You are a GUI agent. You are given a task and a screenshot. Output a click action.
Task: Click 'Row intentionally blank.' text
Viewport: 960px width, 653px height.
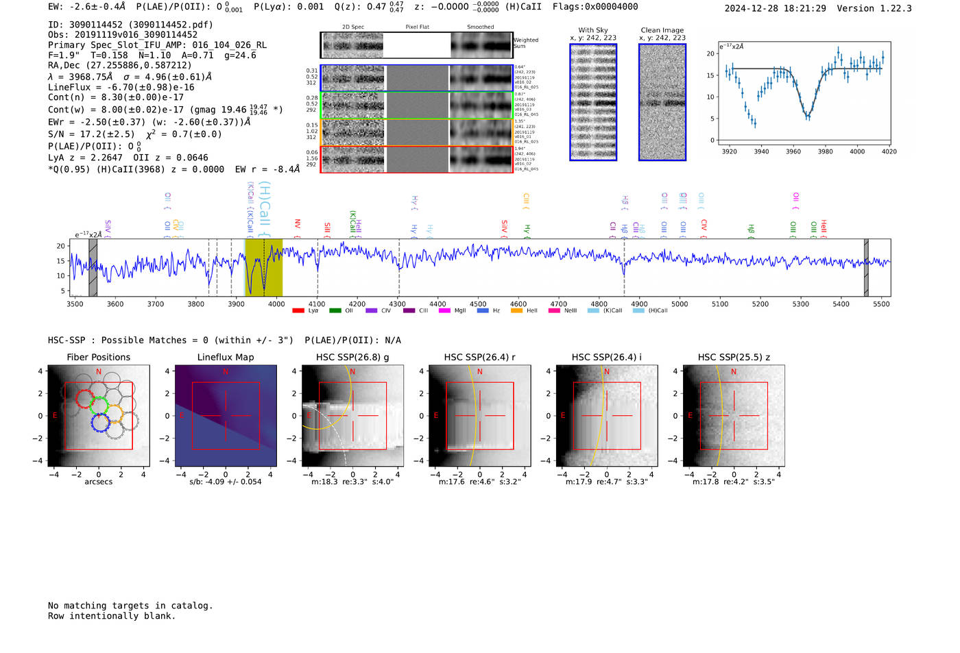112,616
